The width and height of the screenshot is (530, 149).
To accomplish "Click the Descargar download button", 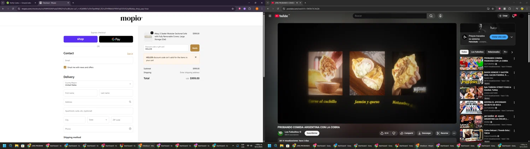I will pos(424,133).
